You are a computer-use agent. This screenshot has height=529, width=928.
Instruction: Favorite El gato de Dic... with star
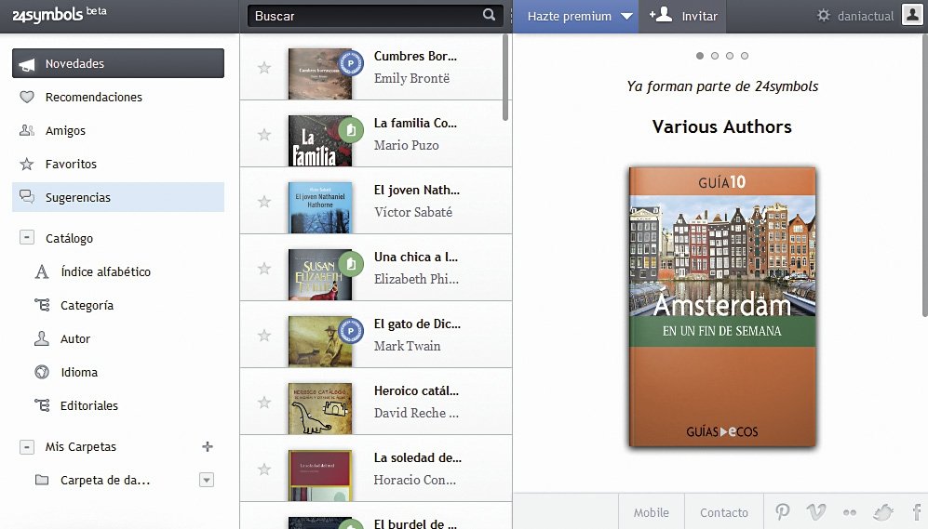tap(264, 335)
